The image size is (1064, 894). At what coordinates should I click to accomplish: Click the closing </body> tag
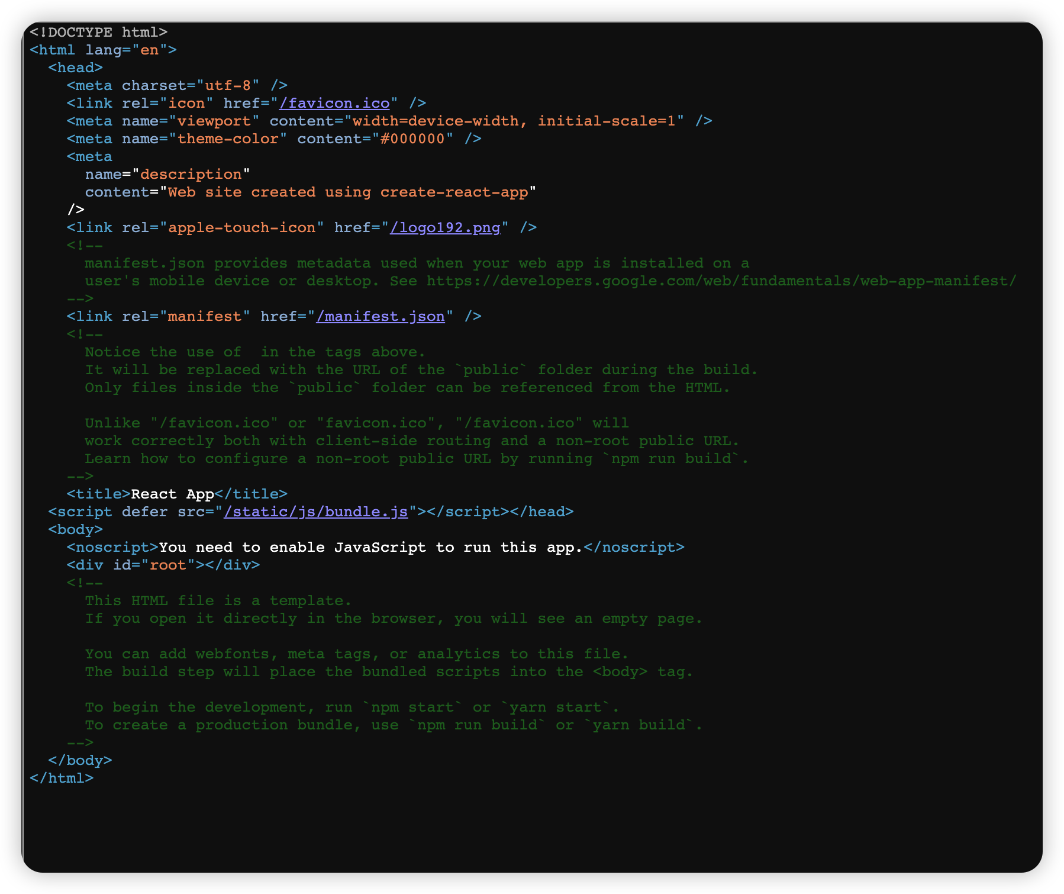tap(80, 760)
